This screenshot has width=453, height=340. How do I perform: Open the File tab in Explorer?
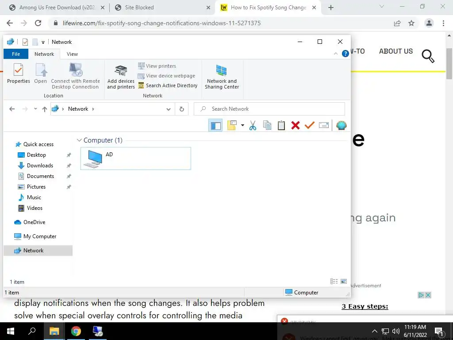tap(16, 54)
